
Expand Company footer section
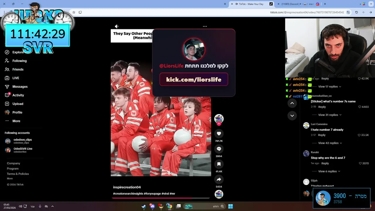click(x=13, y=164)
